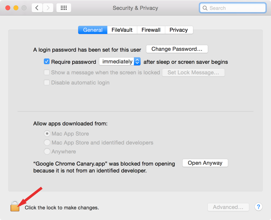Choose Mac App Store and identified developers
Screen dimensions: 271x220
pyautogui.click(x=47, y=142)
